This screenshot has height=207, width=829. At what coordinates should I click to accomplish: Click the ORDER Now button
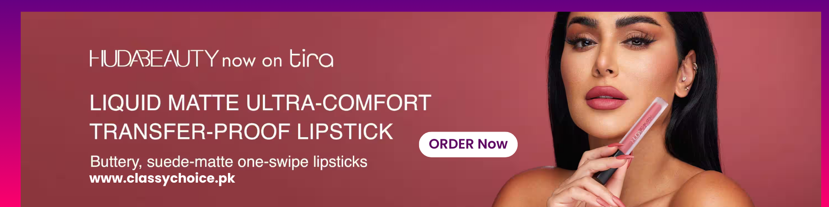coord(468,144)
